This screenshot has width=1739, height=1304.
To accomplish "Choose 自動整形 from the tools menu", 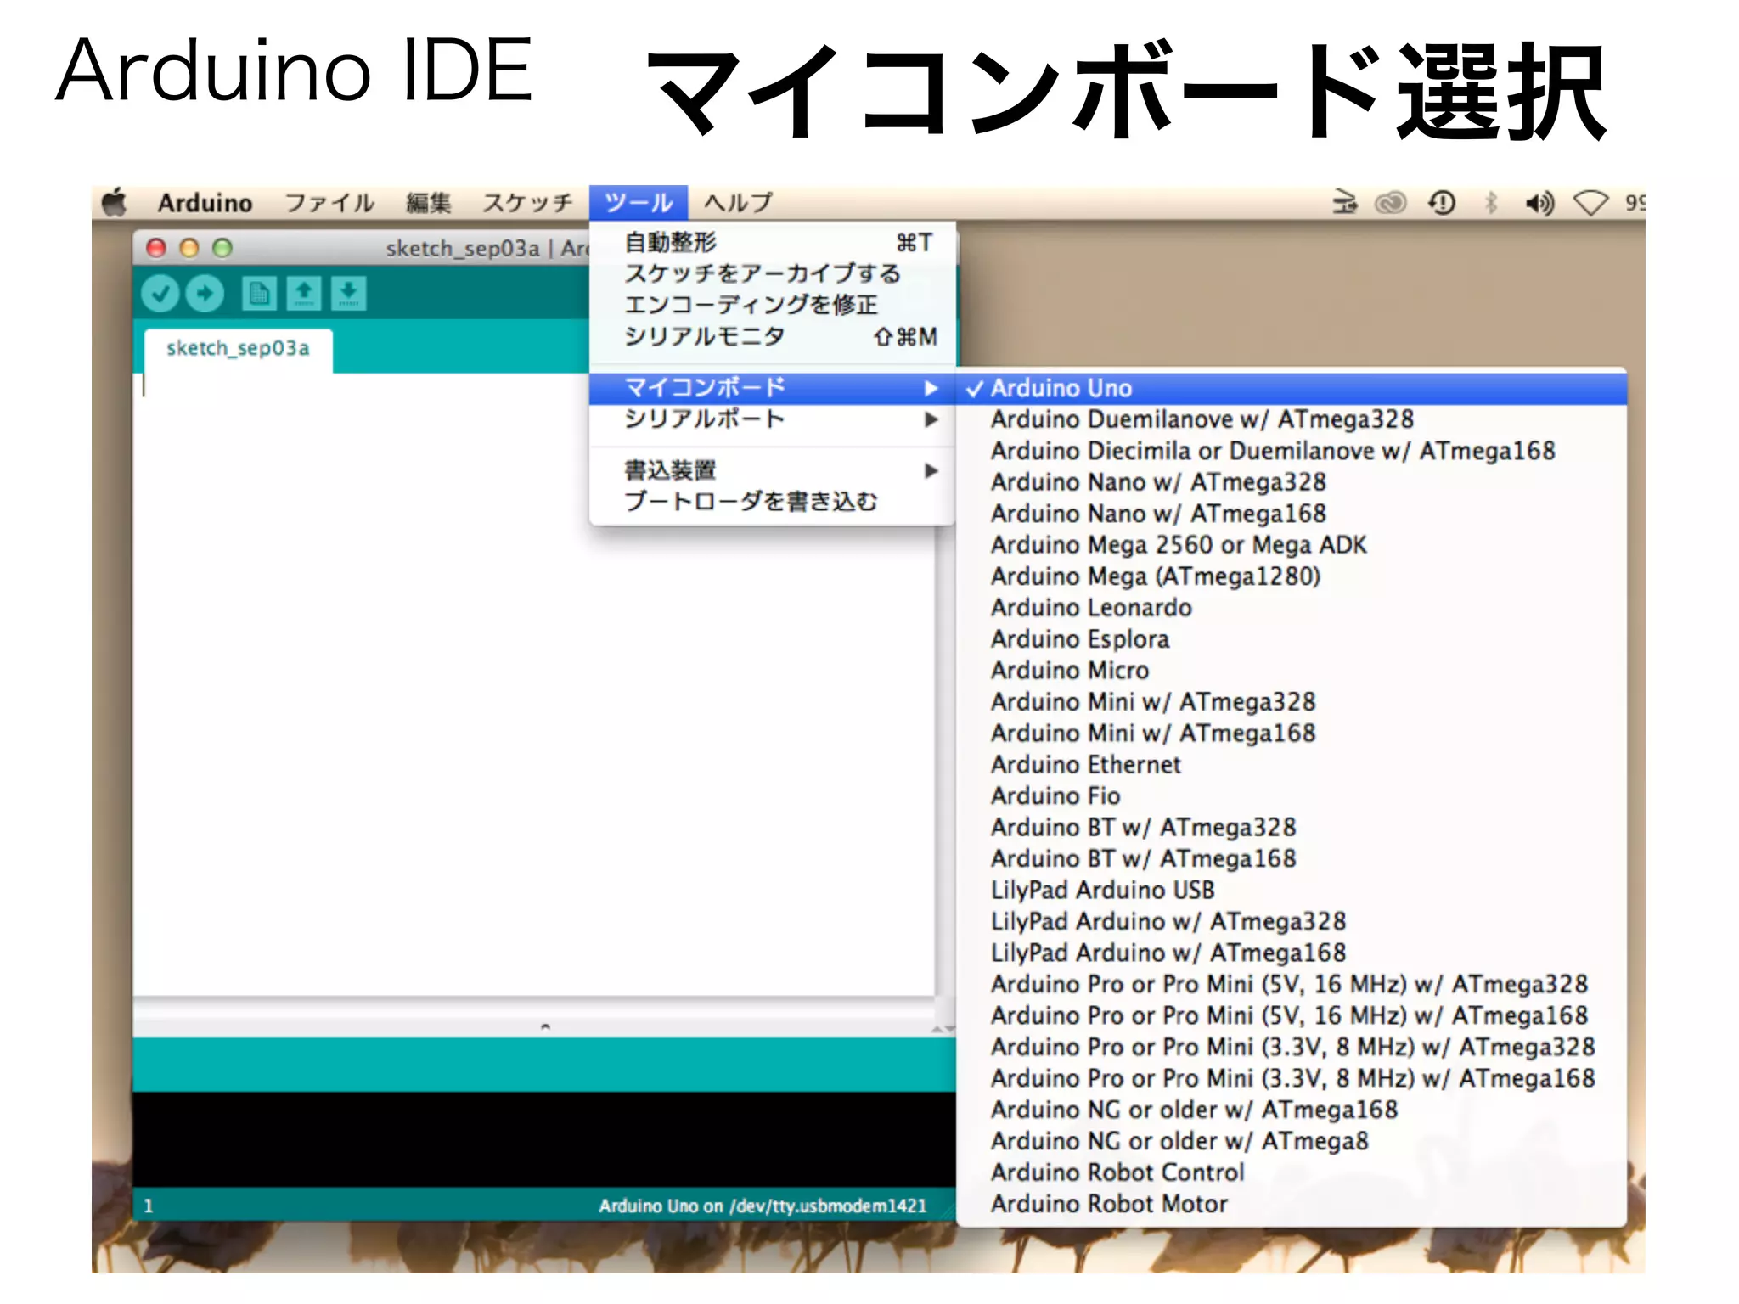I will pos(773,243).
